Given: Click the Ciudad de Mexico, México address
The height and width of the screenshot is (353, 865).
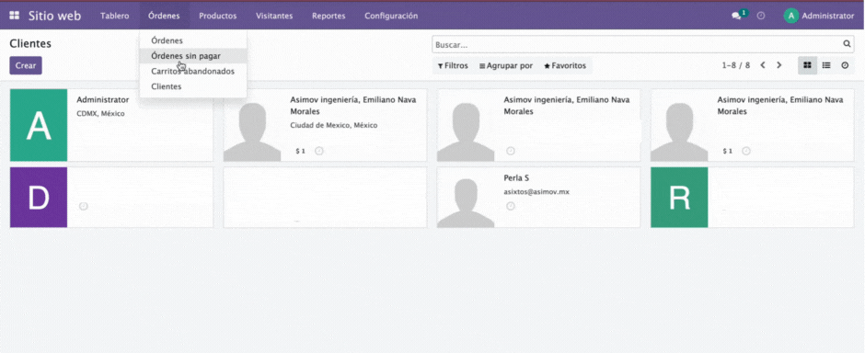Looking at the screenshot, I should tap(334, 125).
